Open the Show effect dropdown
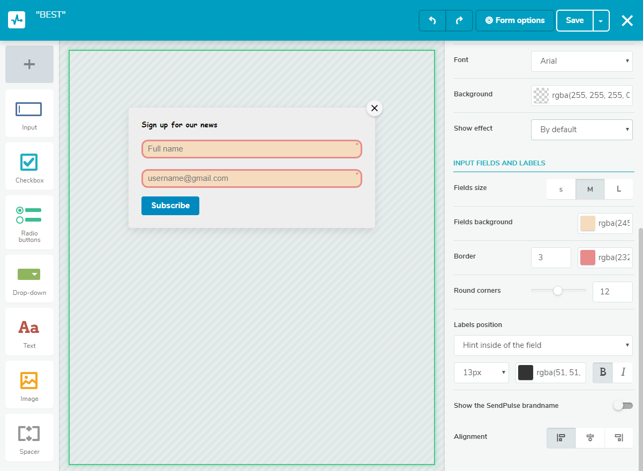This screenshot has width=643, height=471. tap(582, 130)
